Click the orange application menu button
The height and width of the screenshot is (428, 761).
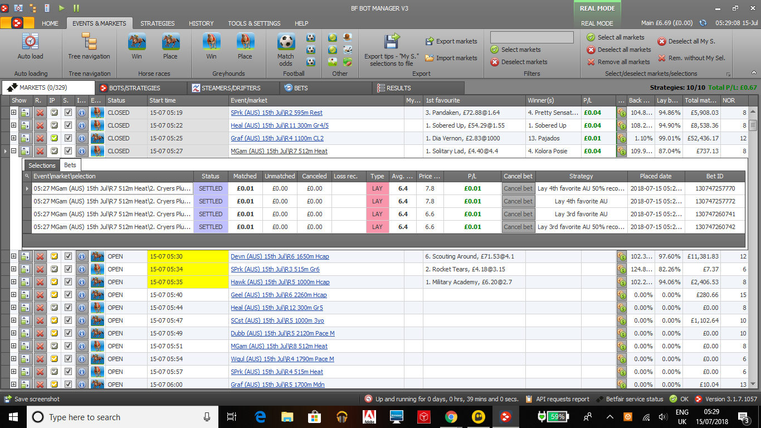click(17, 23)
